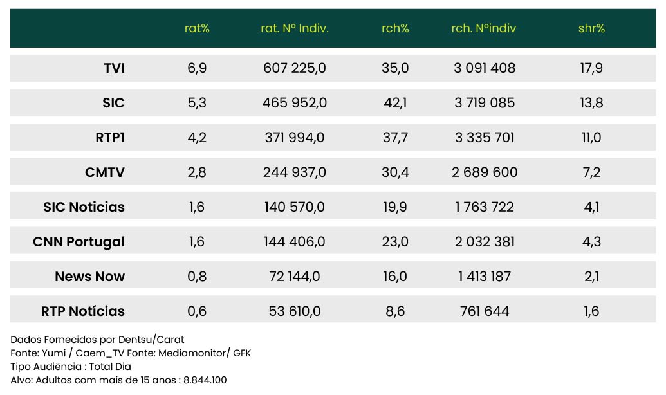Select the SIC Noticias row label
Screen dimensions: 666x395
click(84, 207)
